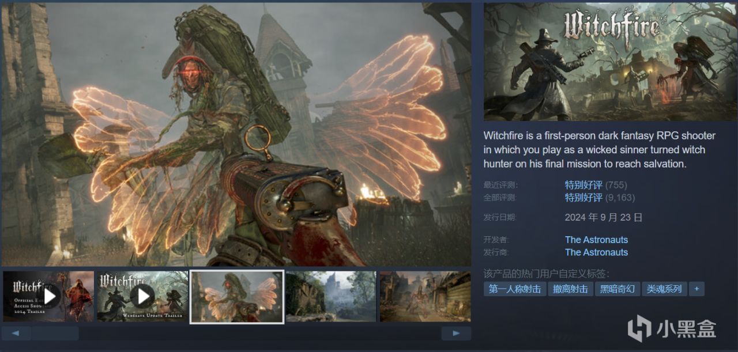Click the Witchfire header capsule image
The image size is (738, 352).
pos(611,62)
